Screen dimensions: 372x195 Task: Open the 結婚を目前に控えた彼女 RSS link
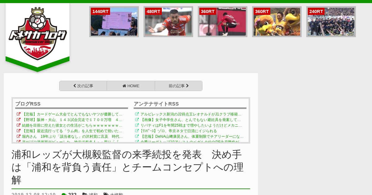coord(72,125)
